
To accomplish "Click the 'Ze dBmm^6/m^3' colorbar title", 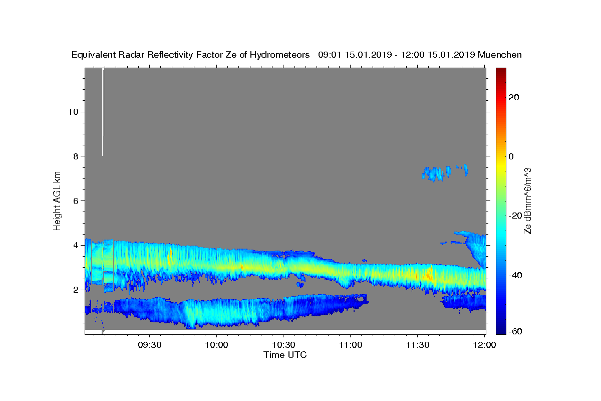I will (x=527, y=200).
